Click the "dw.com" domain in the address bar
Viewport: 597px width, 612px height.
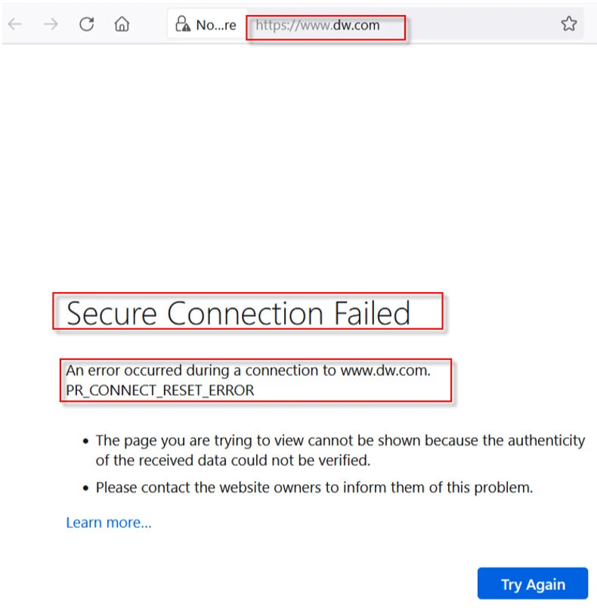[x=357, y=26]
